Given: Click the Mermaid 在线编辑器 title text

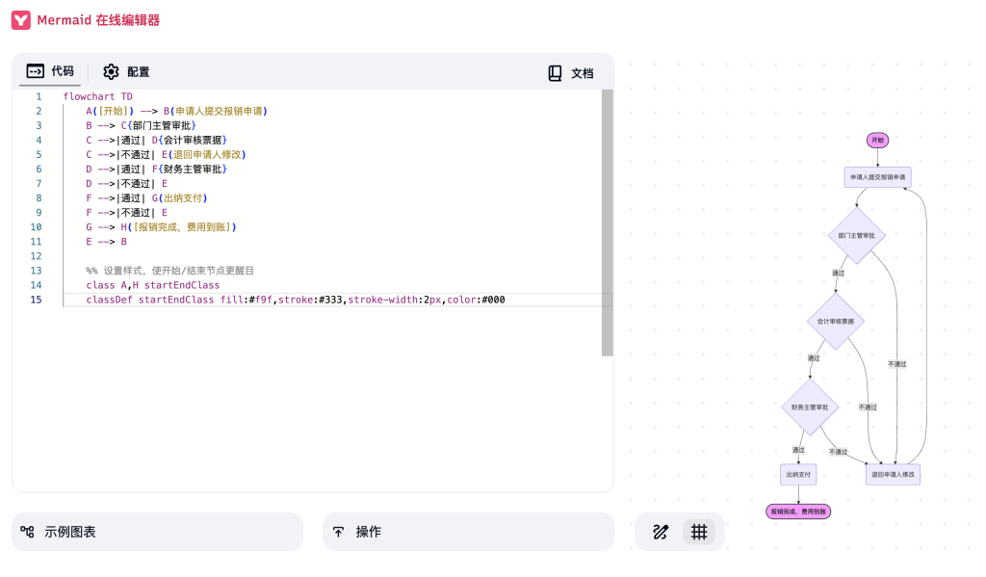Looking at the screenshot, I should click(98, 20).
